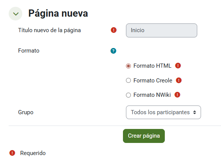This screenshot has height=166, width=221.
Task: Select the Formato HTML radio button
Action: click(x=128, y=66)
